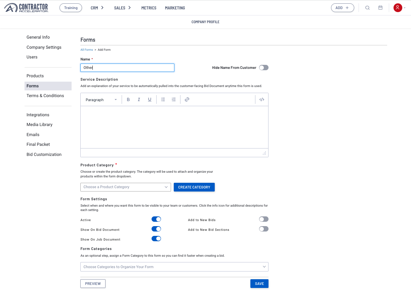
Task: Open Integrations in sidebar
Action: point(38,115)
